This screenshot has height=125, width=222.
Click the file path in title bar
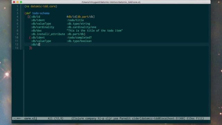111,2
